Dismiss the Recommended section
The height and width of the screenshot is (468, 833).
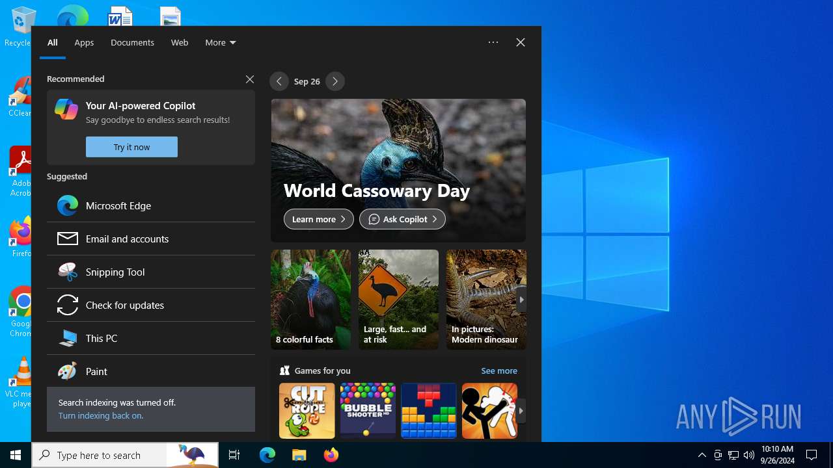point(250,79)
